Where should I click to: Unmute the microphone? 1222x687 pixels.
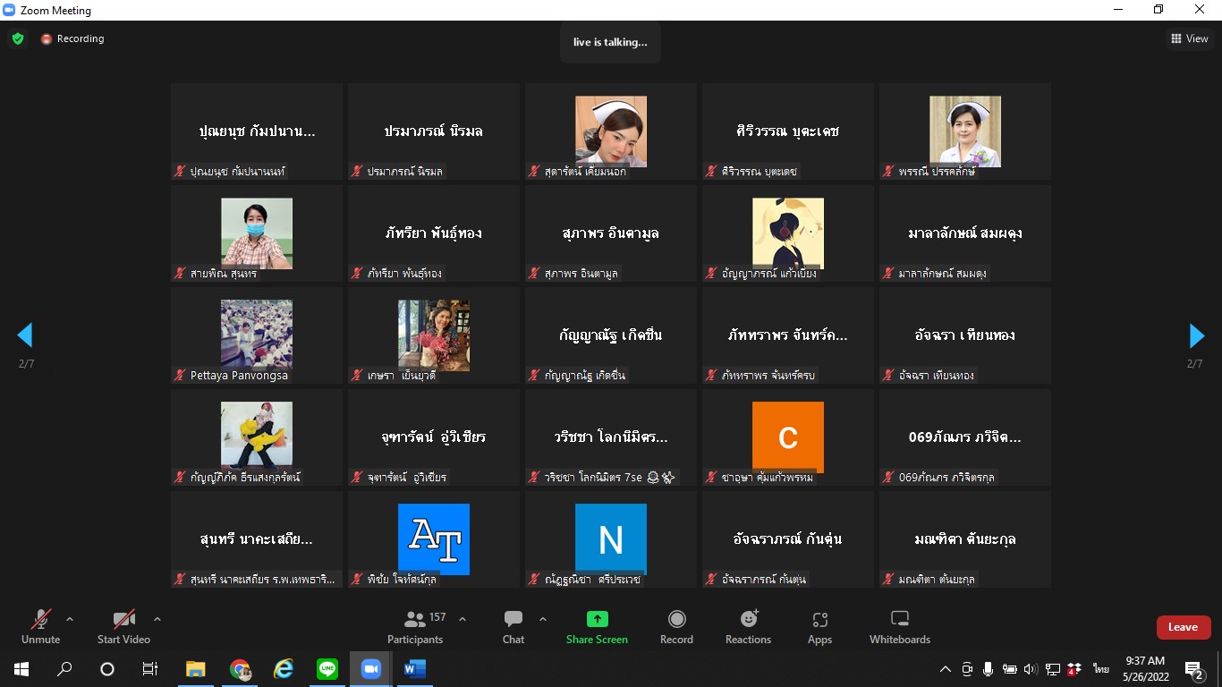pos(41,626)
